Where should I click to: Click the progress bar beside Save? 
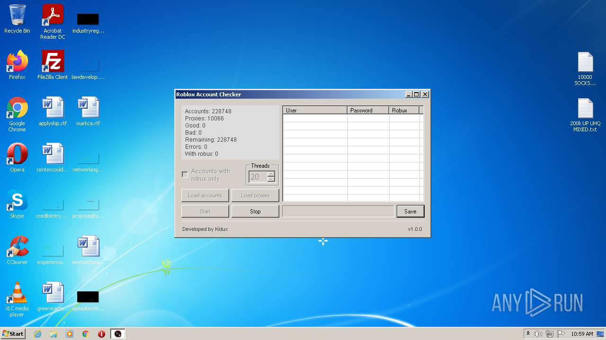click(x=338, y=212)
